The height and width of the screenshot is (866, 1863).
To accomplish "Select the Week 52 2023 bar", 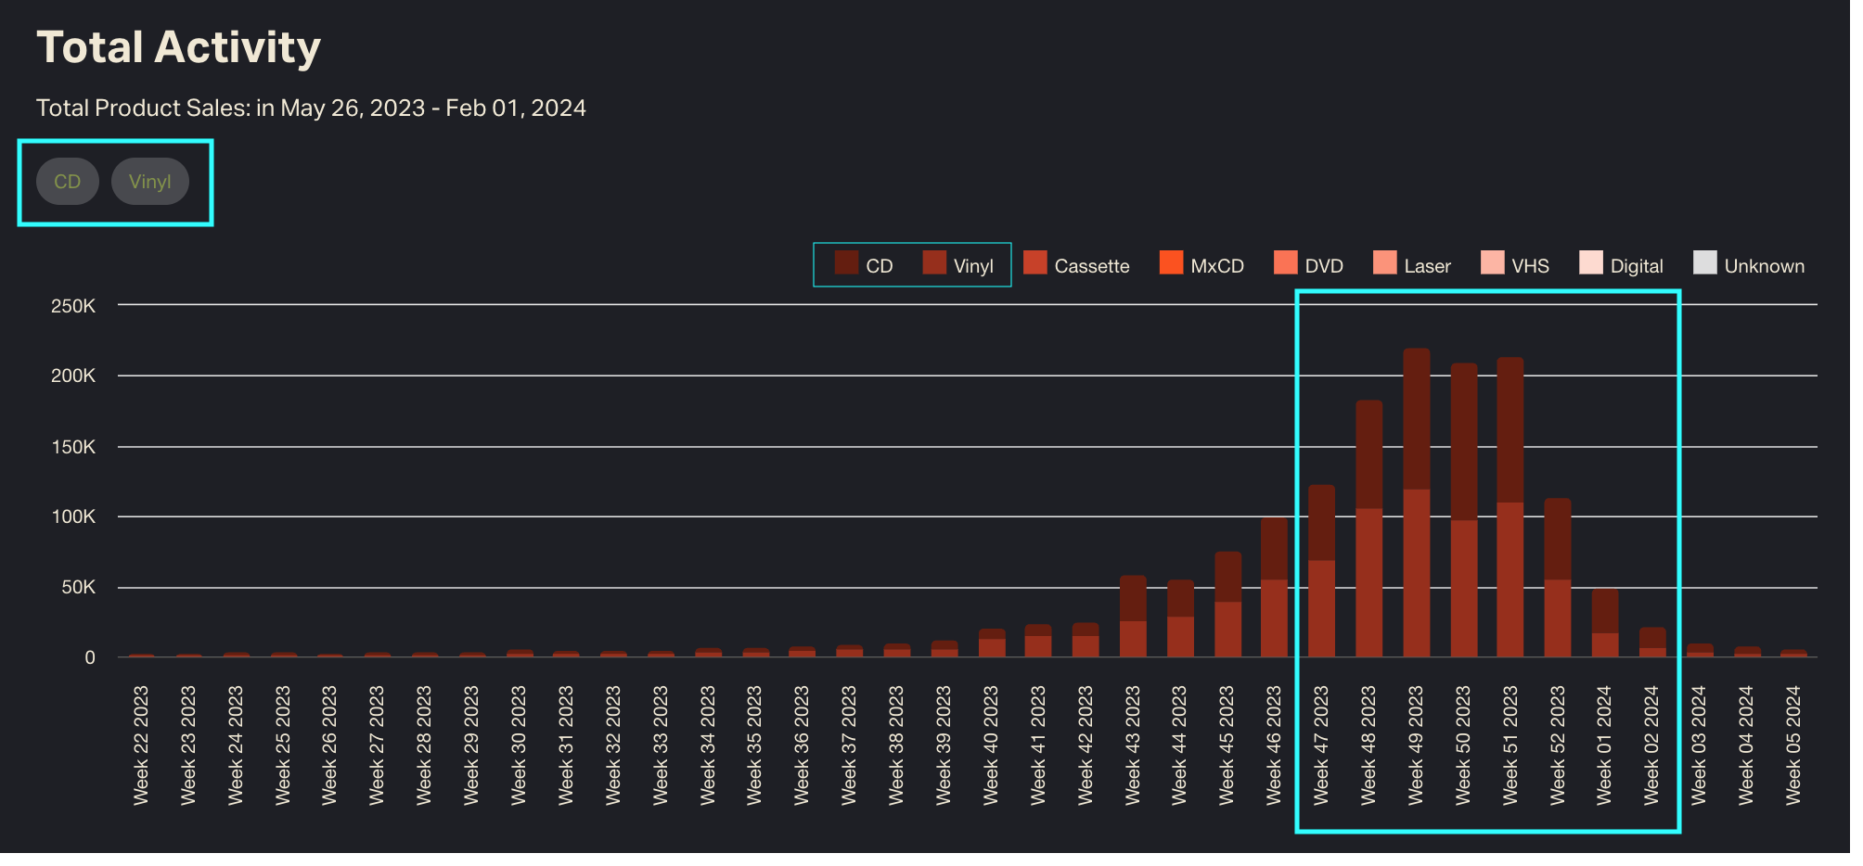I will click(x=1557, y=579).
